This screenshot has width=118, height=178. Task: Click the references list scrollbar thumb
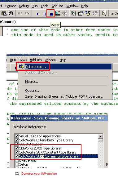pyautogui.click(x=101, y=140)
